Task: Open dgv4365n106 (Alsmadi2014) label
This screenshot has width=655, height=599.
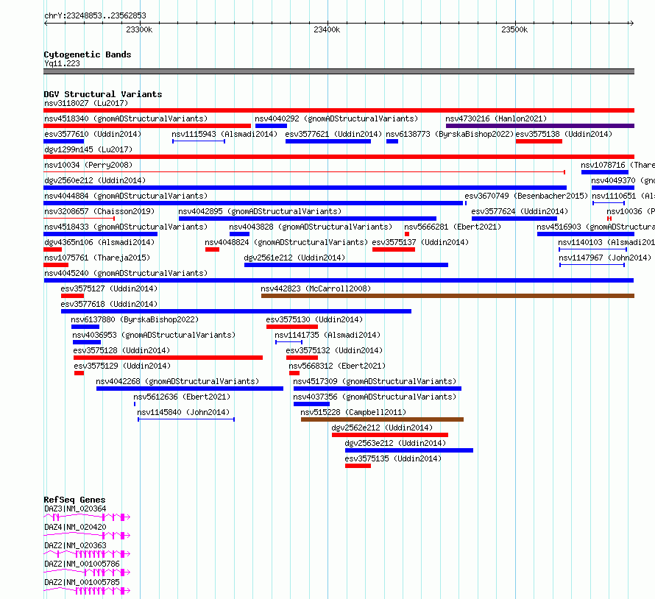Action: point(99,242)
